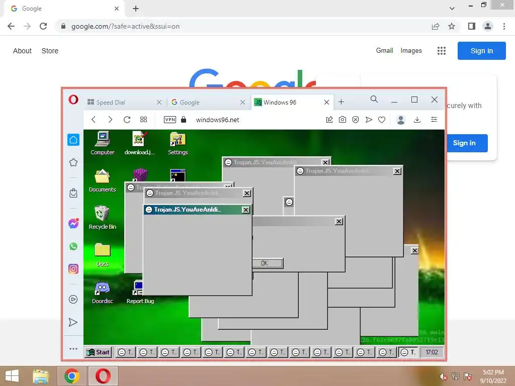
Task: Open the Recycle Bin on Windows 96 desktop
Action: click(103, 218)
